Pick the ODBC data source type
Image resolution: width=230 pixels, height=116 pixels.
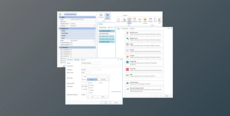[144, 45]
